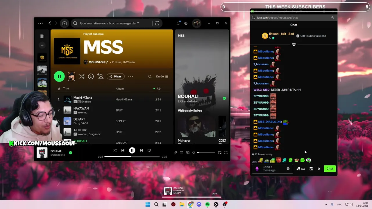372x209 pixels.
Task: Show hidden system tray icons
Action: 326,204
